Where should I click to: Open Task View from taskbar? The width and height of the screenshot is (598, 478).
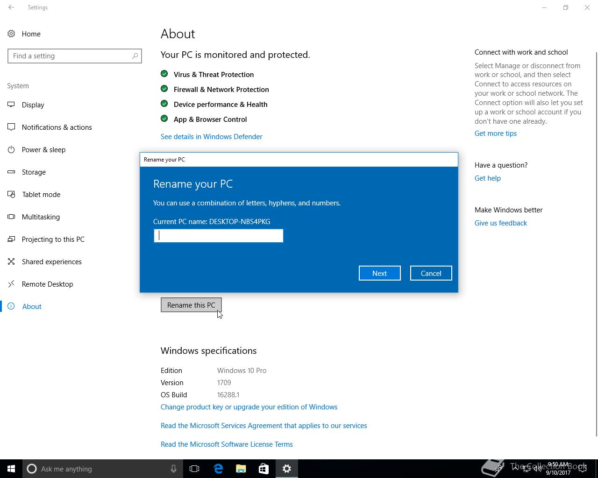click(194, 469)
